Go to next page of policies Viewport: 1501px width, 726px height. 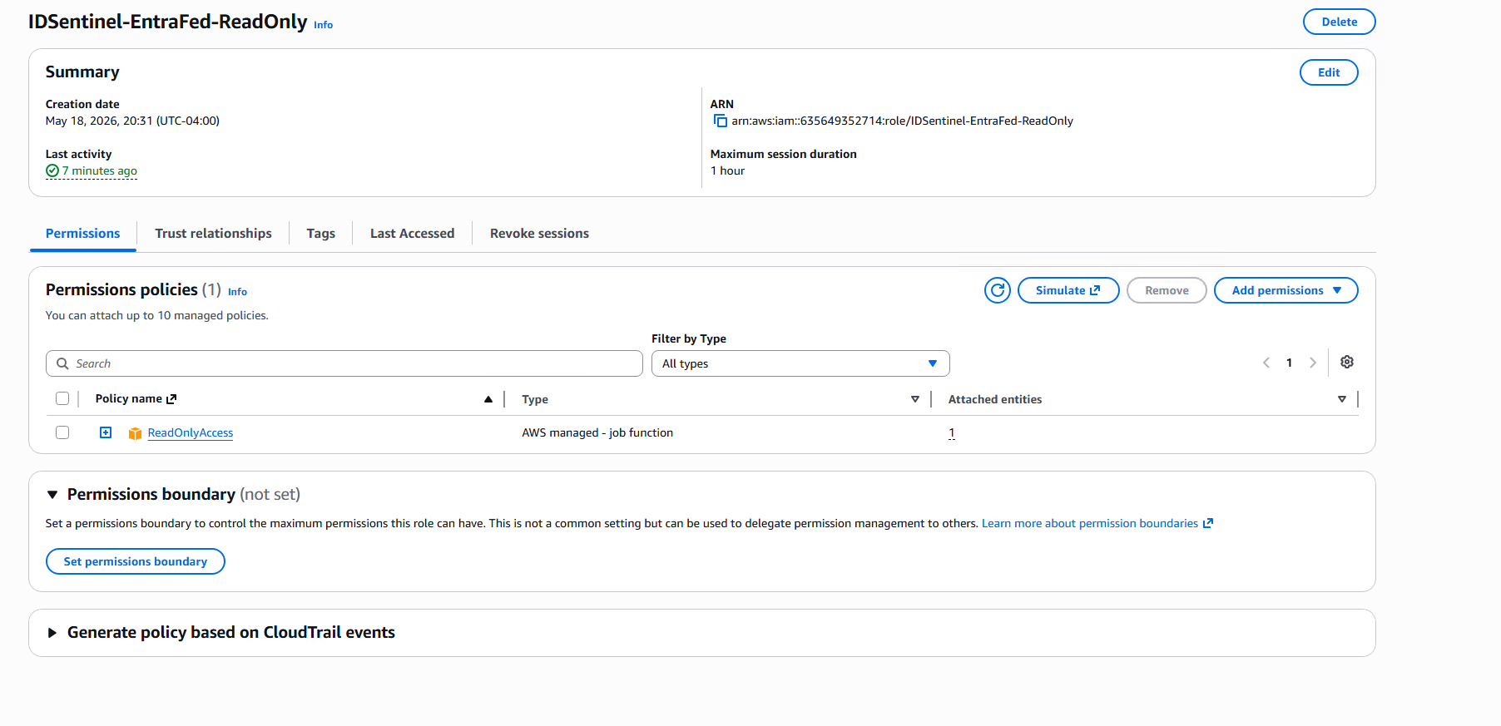1313,363
